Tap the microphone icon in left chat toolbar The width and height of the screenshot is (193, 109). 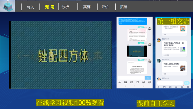119,82
